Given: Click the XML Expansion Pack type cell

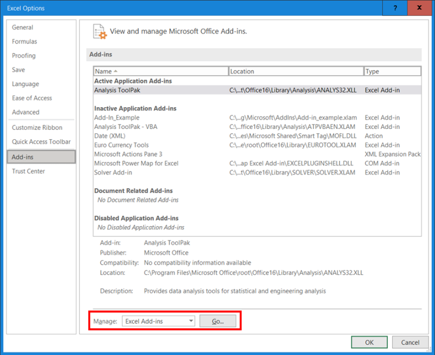Looking at the screenshot, I should click(x=393, y=154).
